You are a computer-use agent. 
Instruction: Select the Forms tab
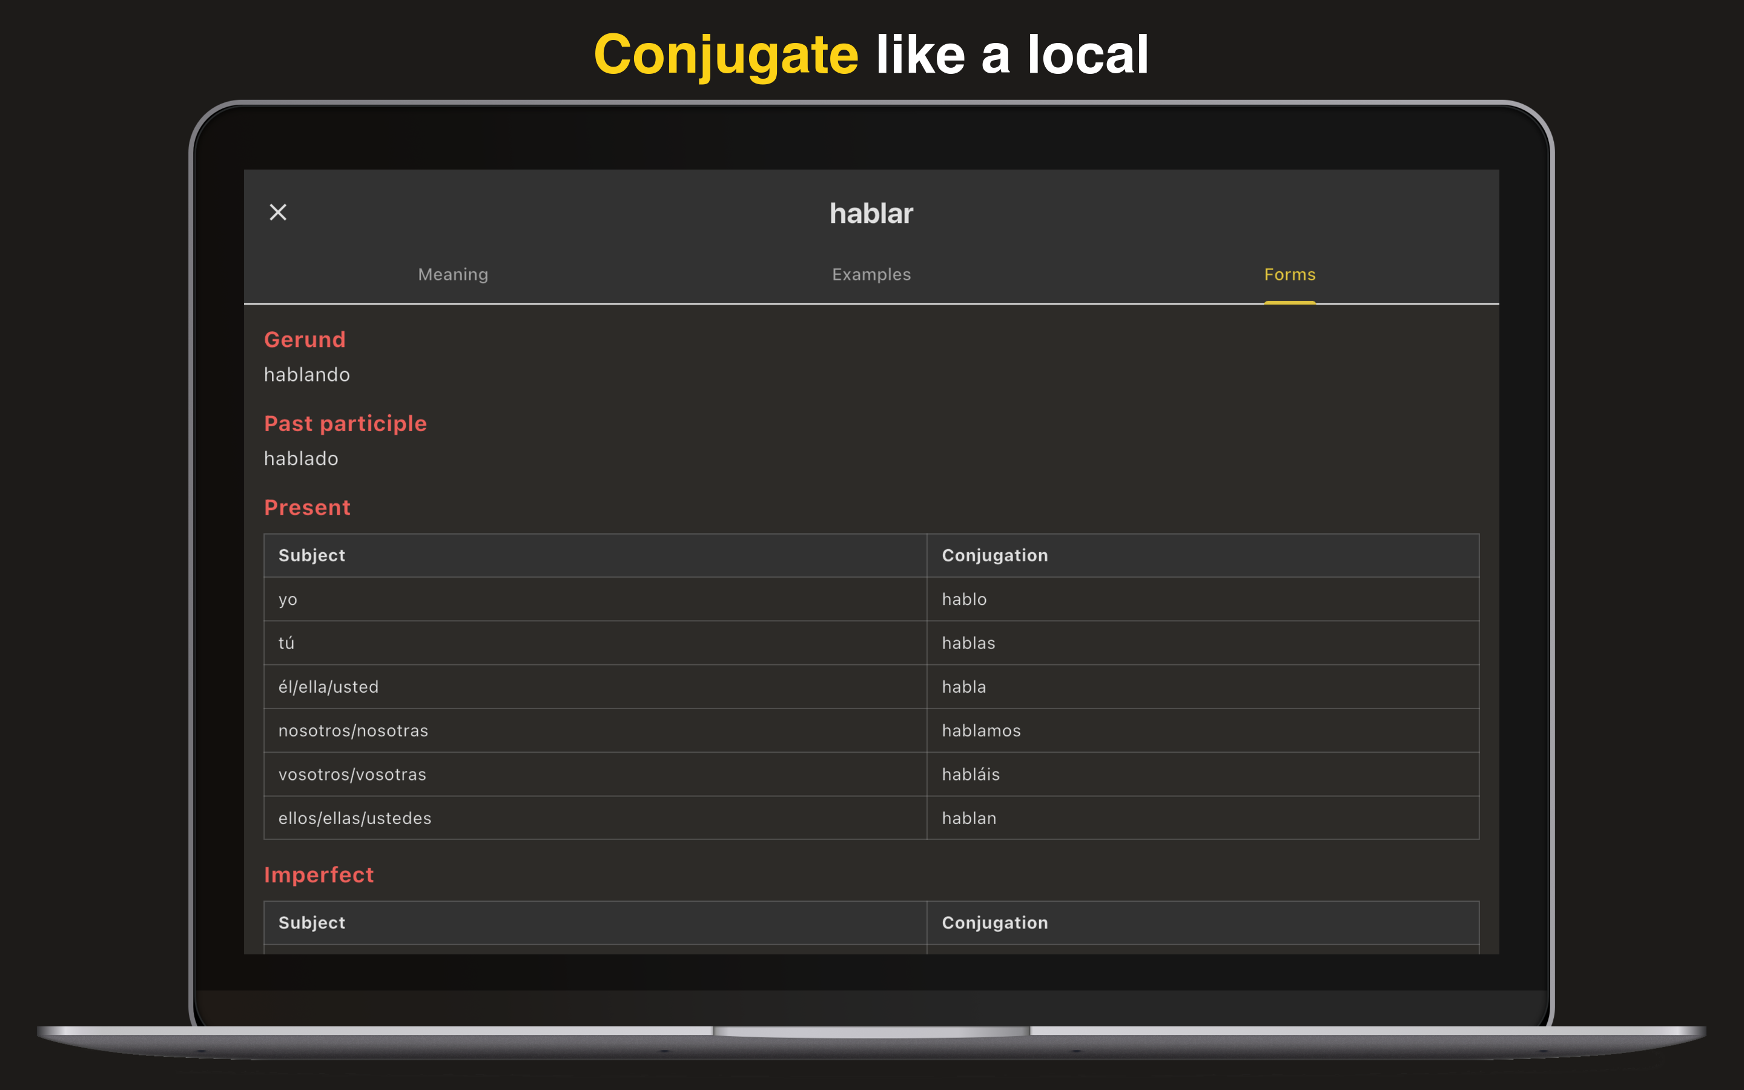click(x=1289, y=274)
